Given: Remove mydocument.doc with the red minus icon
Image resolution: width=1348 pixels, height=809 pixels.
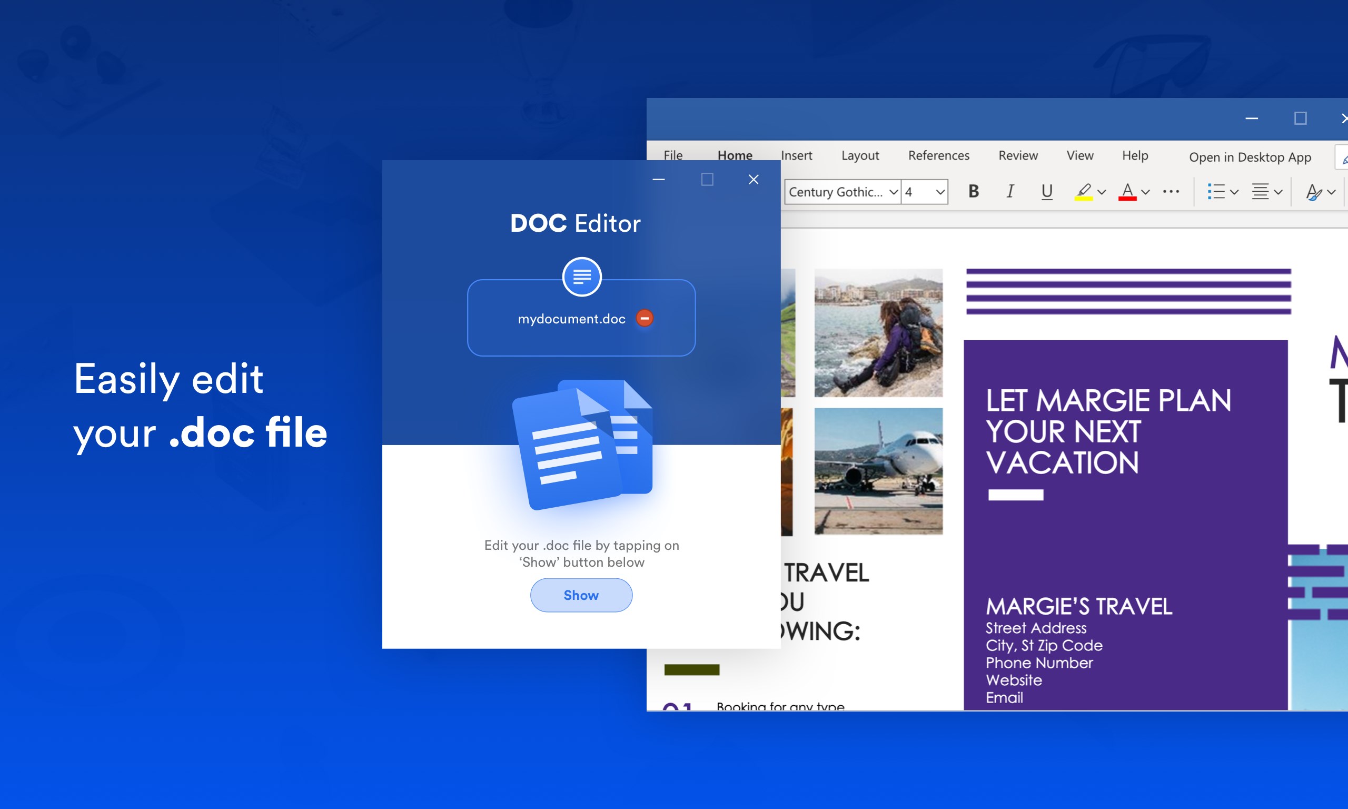Looking at the screenshot, I should tap(645, 318).
